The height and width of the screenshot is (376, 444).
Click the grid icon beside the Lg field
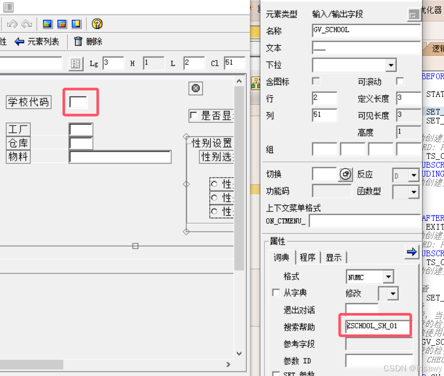(x=75, y=64)
